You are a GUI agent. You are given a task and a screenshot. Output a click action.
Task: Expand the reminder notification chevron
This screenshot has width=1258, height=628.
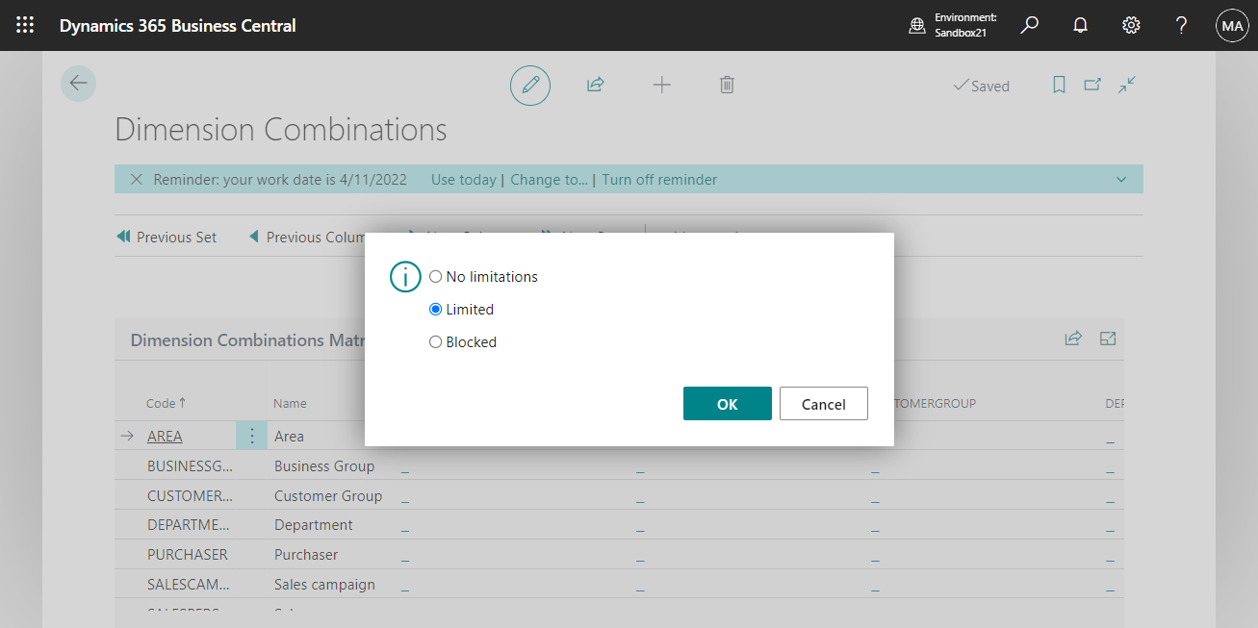(x=1119, y=179)
